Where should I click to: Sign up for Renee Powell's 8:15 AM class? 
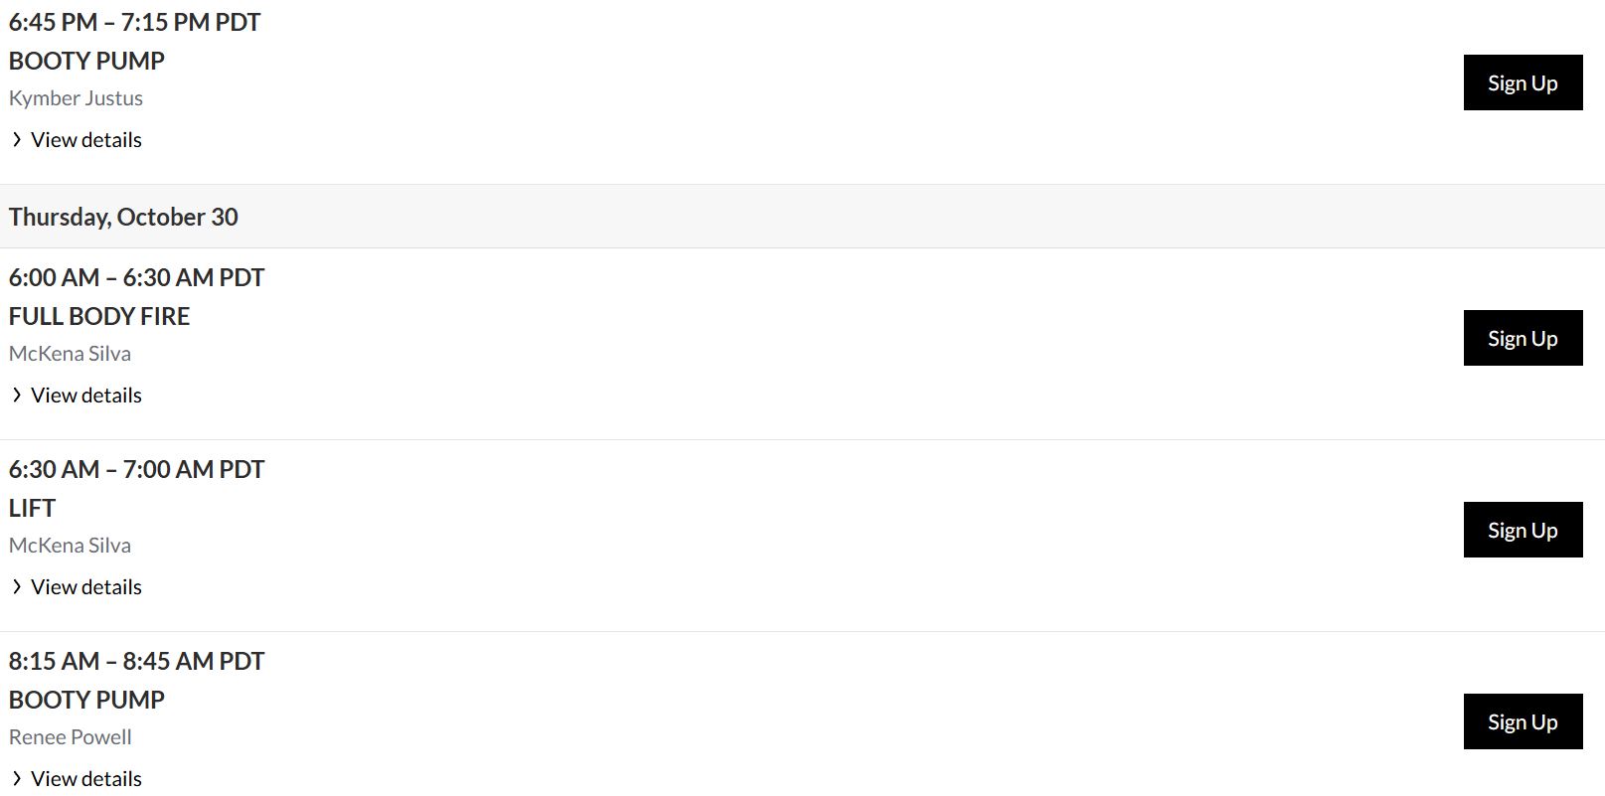point(1522,721)
